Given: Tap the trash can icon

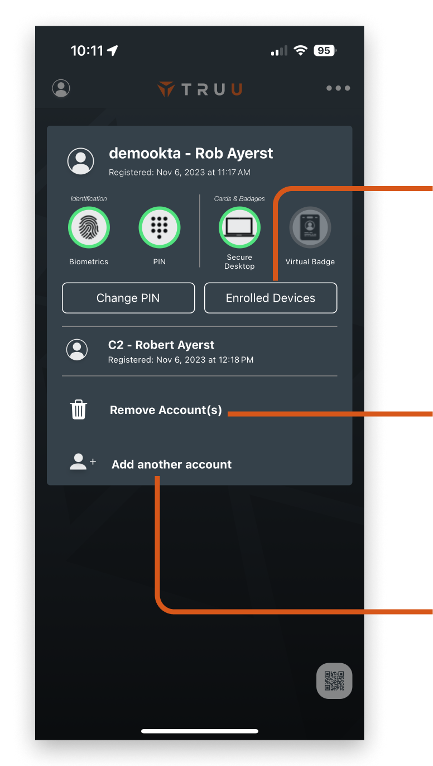Looking at the screenshot, I should (x=79, y=410).
